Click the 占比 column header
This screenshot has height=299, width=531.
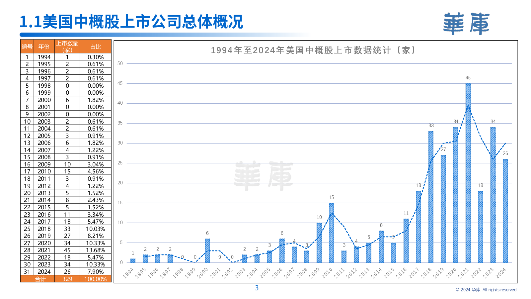[96, 47]
